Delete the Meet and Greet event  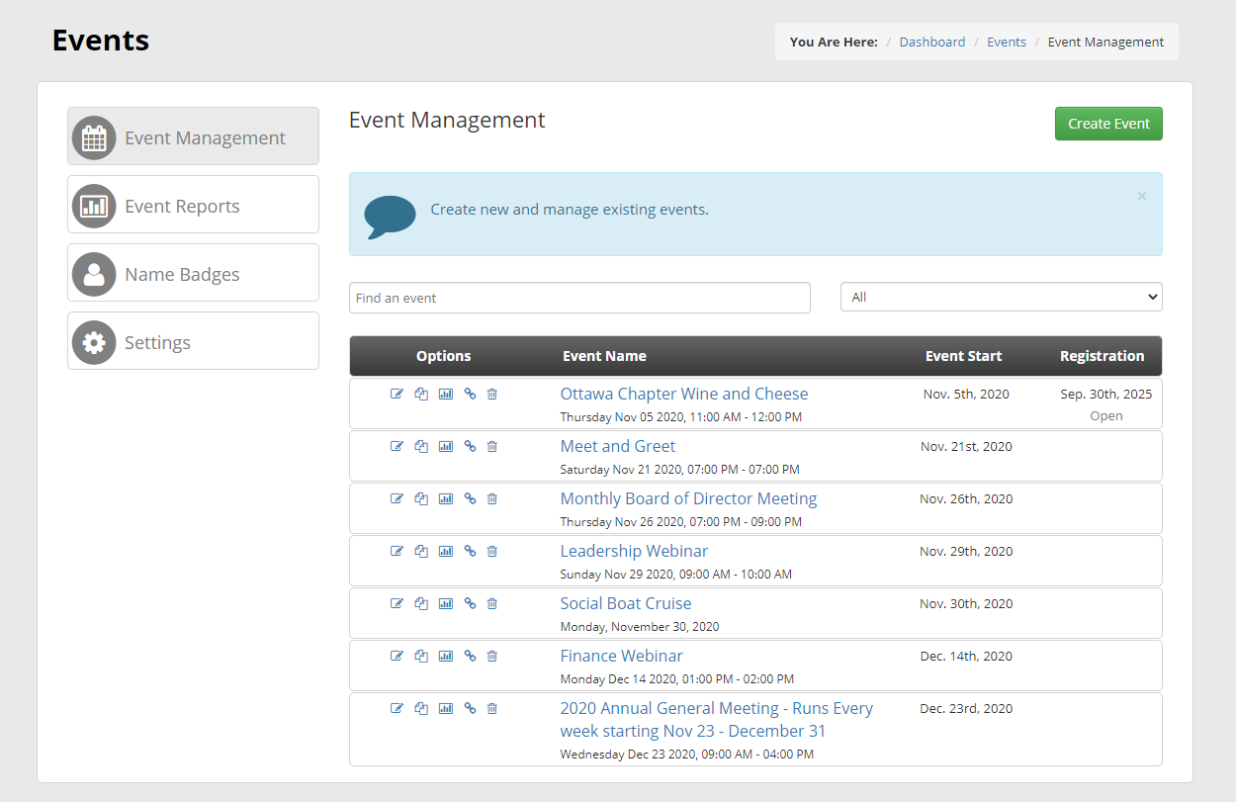pyautogui.click(x=492, y=446)
